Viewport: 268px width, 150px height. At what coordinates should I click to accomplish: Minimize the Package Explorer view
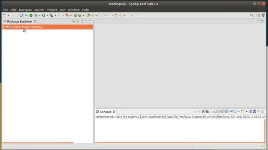point(86,21)
